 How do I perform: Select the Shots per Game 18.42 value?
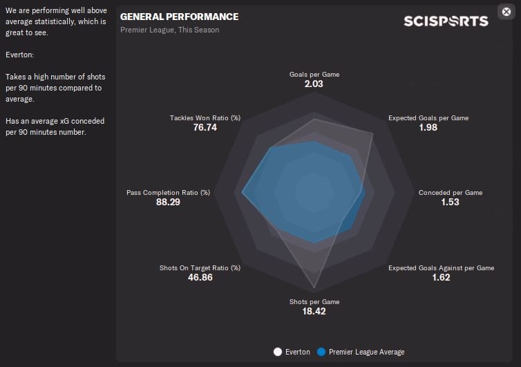[314, 311]
